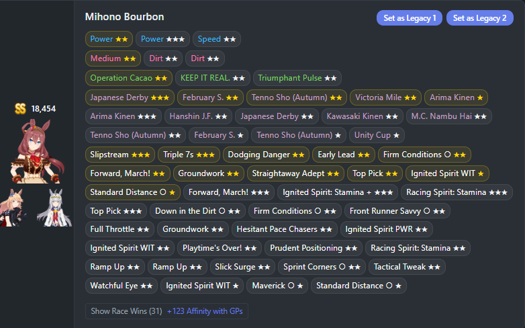Click the SS rank gold icon
The image size is (525, 328).
coord(20,109)
